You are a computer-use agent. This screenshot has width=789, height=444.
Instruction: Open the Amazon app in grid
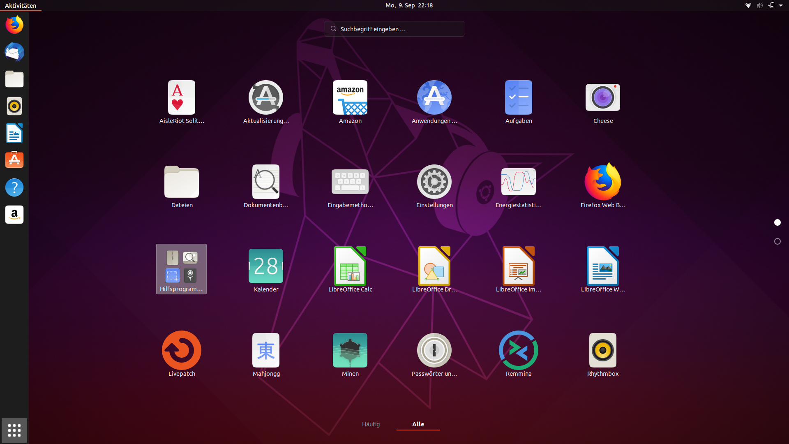tap(350, 102)
